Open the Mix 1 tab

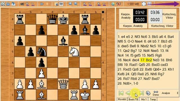click(x=144, y=99)
